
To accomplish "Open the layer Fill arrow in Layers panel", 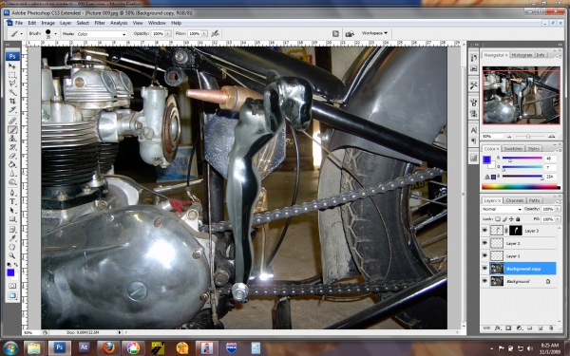I will click(558, 219).
